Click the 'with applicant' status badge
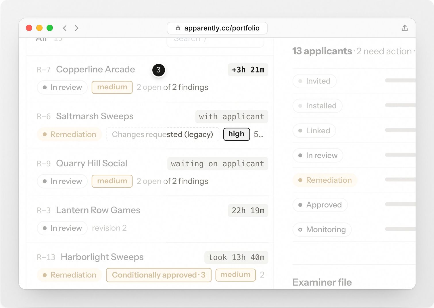The image size is (434, 308). [232, 117]
